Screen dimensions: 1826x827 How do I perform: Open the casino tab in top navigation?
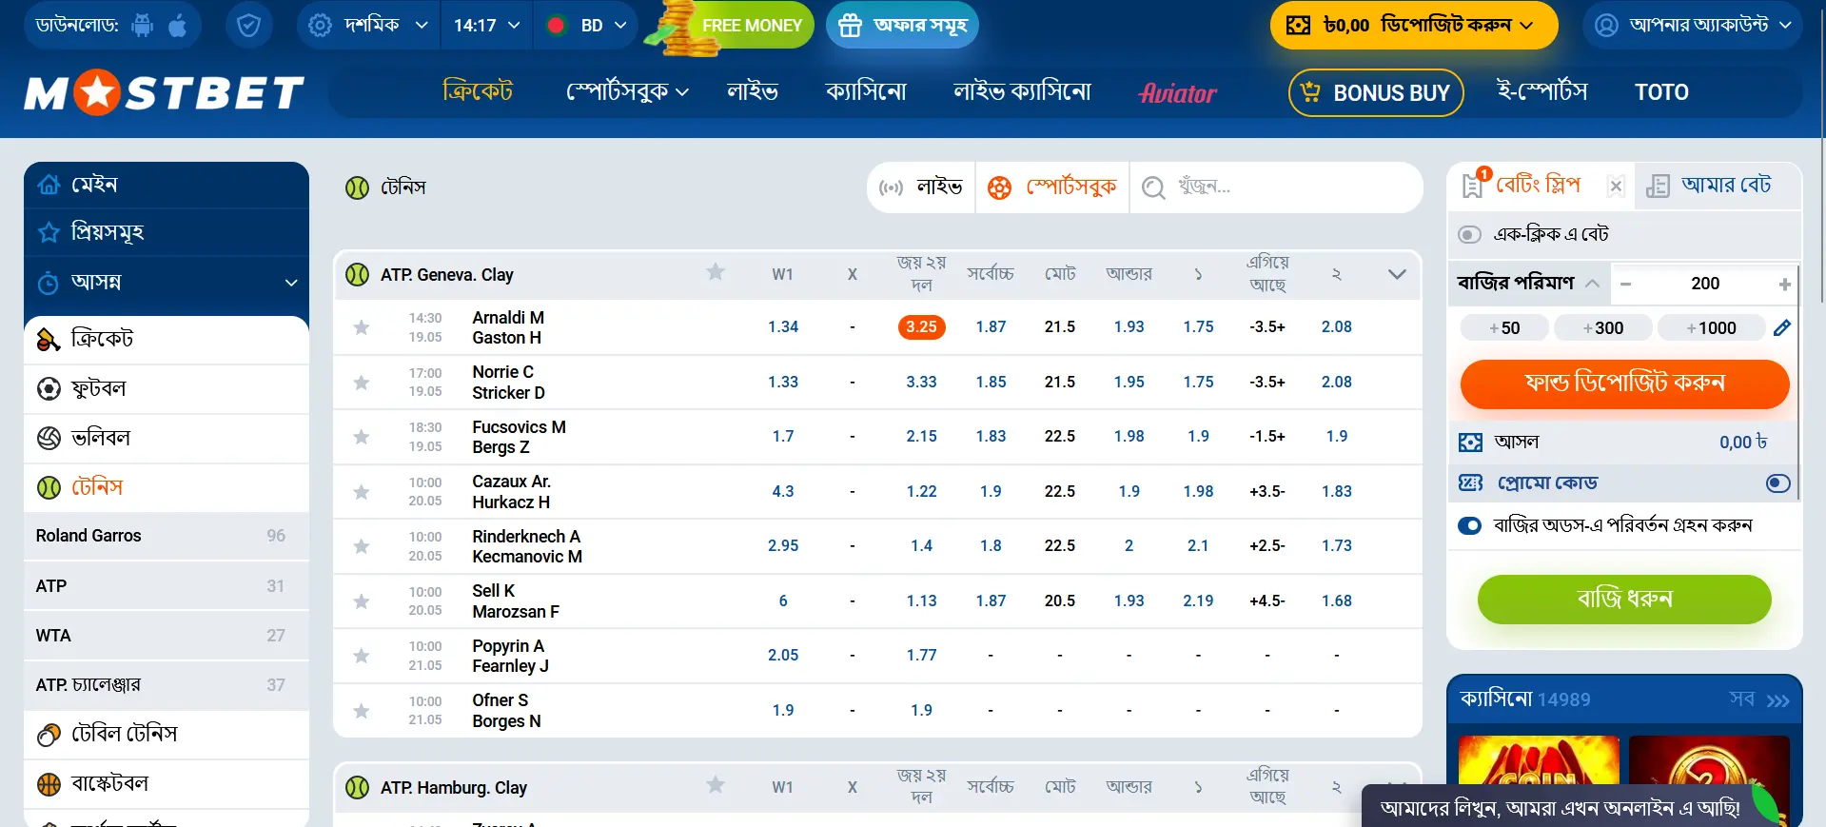866,92
